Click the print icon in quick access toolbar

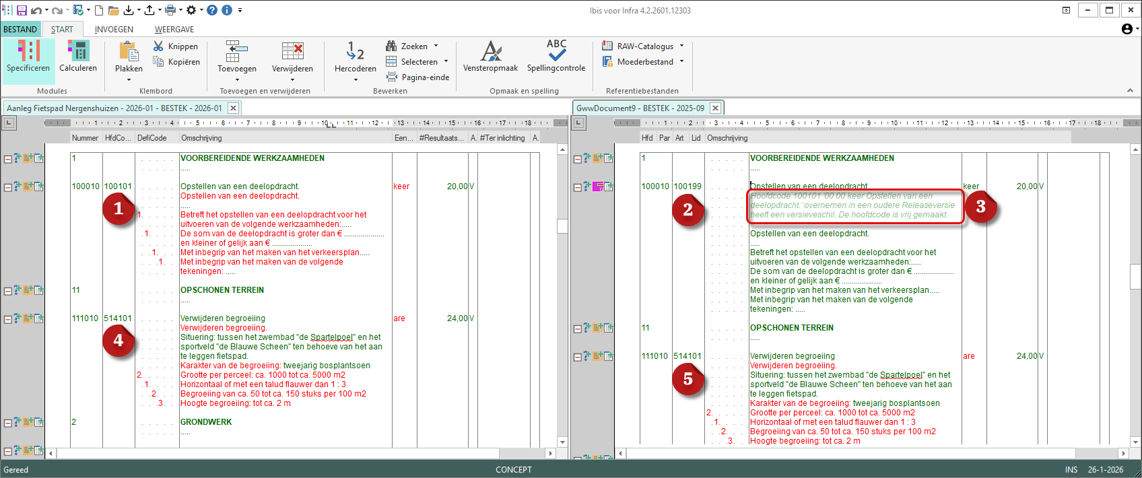(170, 10)
